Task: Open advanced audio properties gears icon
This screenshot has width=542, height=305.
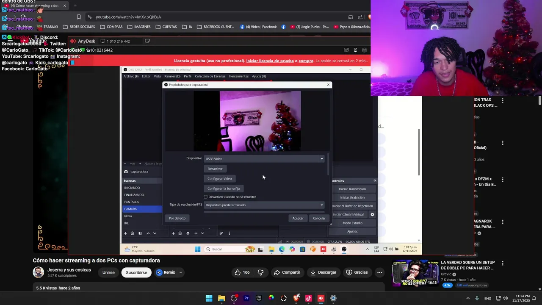Action: [221, 233]
